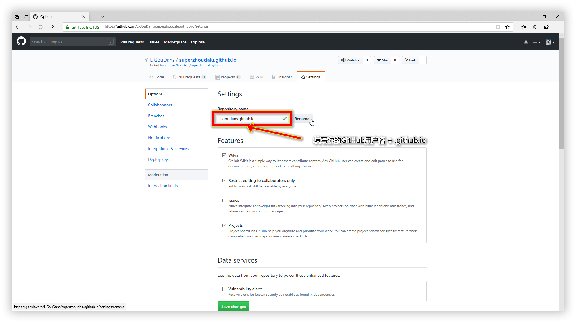This screenshot has width=576, height=323.
Task: Click the GitHub Octocat logo
Action: [21, 42]
